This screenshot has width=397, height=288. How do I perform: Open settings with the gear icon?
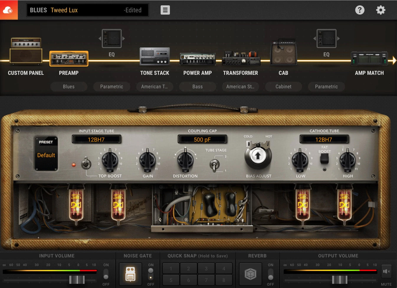pos(380,10)
